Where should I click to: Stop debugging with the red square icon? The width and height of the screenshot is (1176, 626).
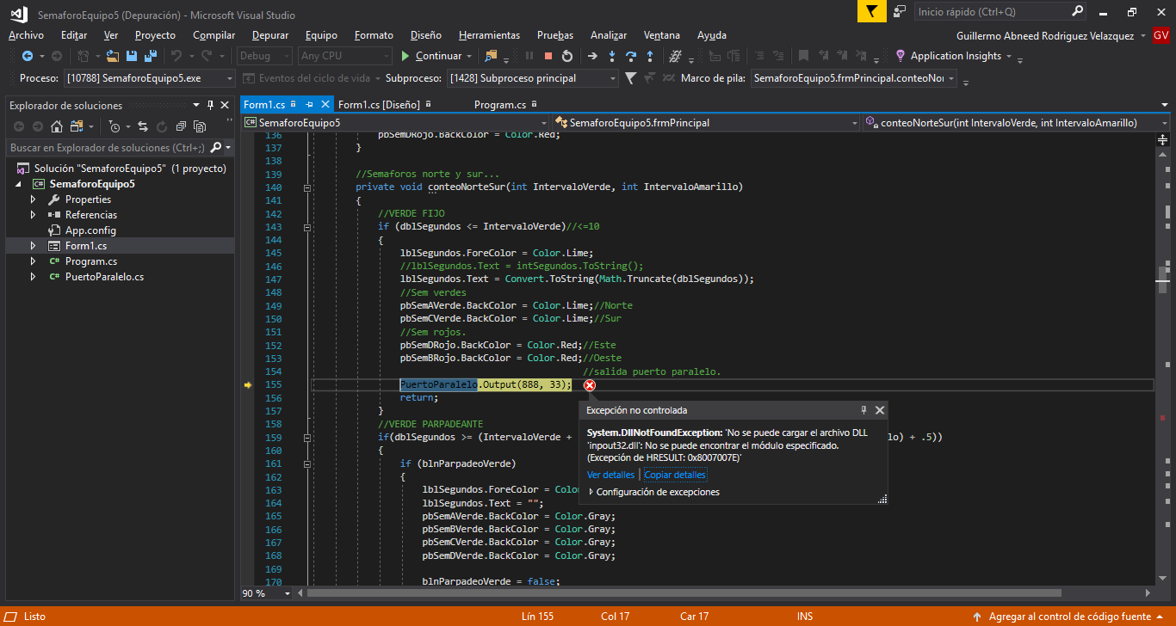click(548, 55)
